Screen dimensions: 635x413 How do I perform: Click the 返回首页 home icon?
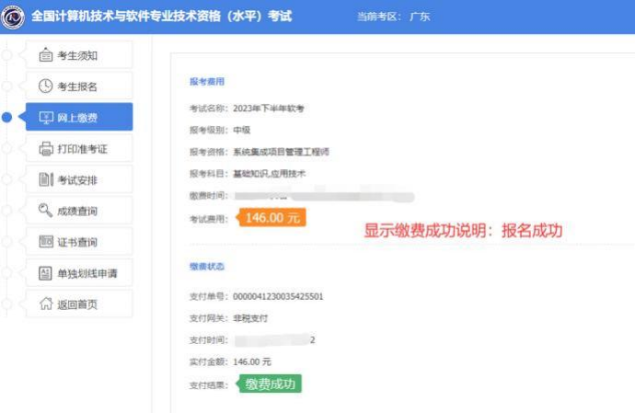click(x=46, y=304)
